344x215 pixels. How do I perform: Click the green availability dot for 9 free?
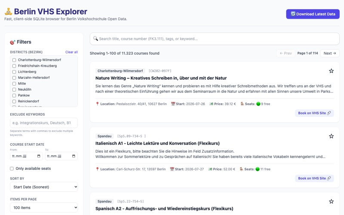click(258, 104)
